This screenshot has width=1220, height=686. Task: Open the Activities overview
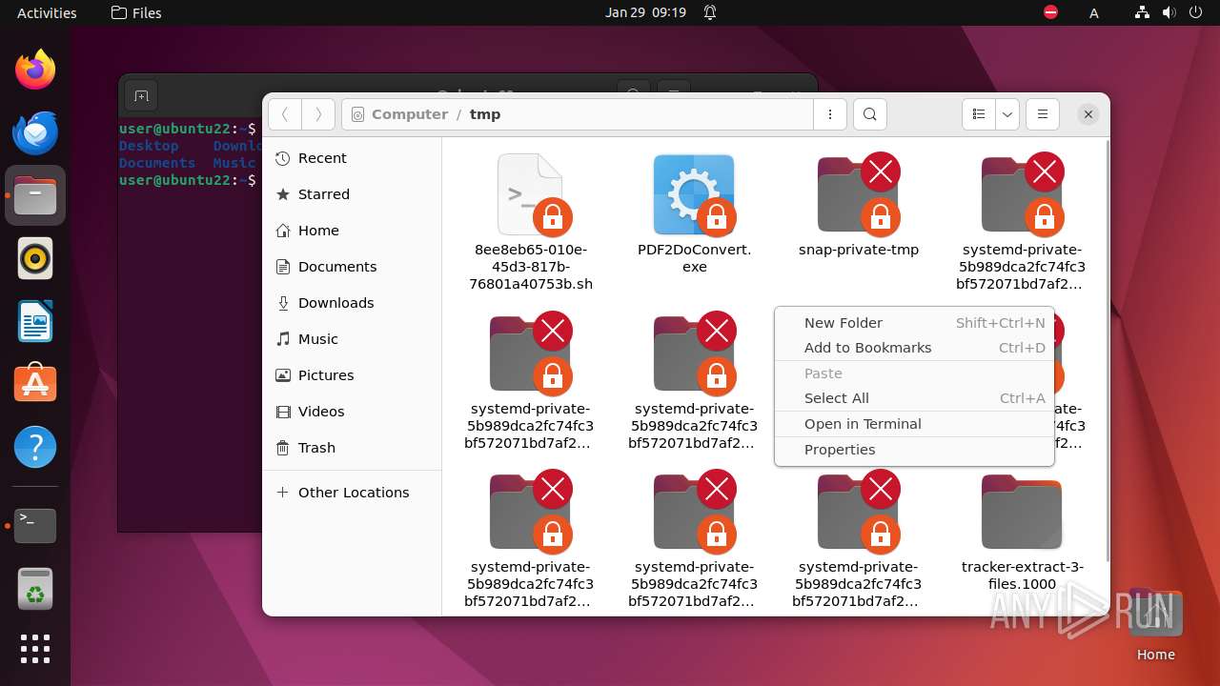click(47, 12)
